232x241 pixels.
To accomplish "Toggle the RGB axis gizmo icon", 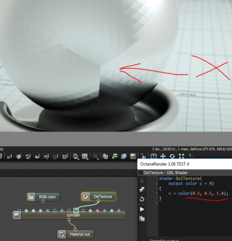I will point(190,156).
